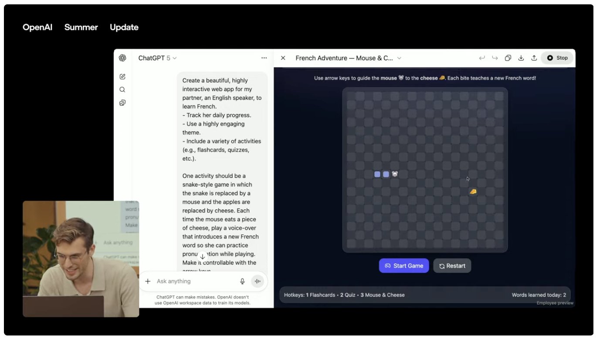This screenshot has height=342, width=603.
Task: Open the three-dot chat options menu
Action: pos(264,58)
